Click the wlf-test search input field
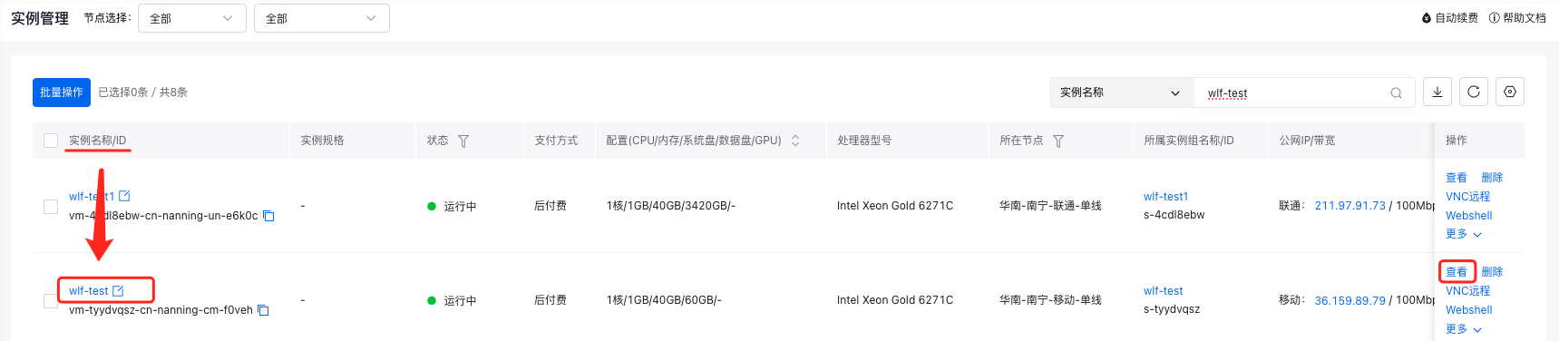This screenshot has height=341, width=1559. [x=1292, y=93]
